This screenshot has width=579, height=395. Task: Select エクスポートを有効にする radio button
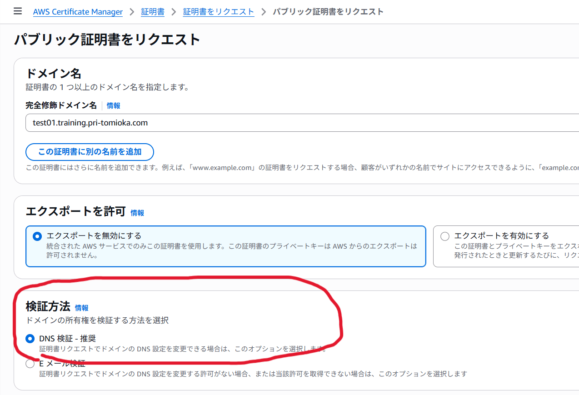pos(445,236)
